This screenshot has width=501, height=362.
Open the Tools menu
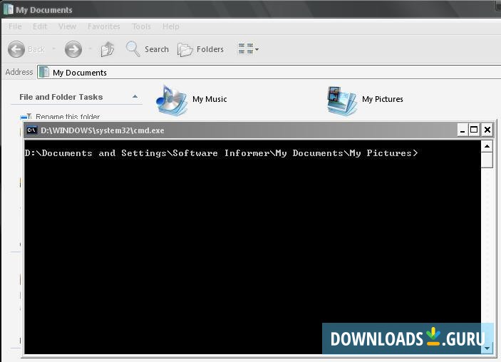pos(141,26)
